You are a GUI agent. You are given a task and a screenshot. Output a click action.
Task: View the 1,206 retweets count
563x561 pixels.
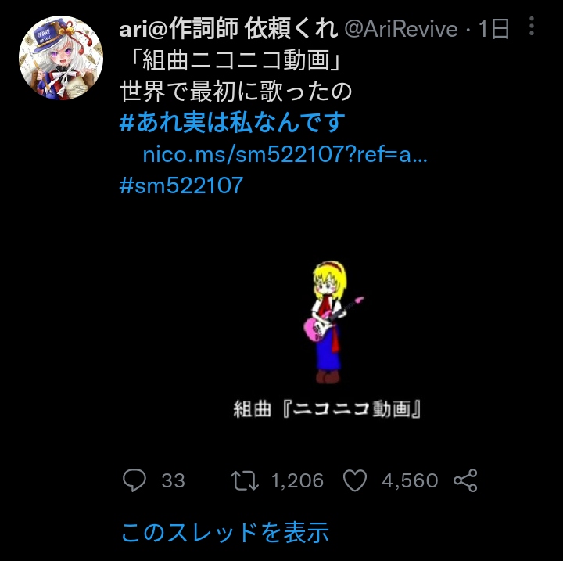click(297, 480)
